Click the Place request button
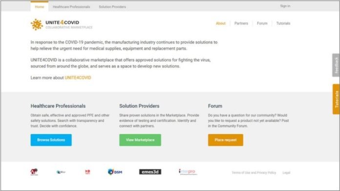Screen dimensions: 340x191 click(x=226, y=140)
